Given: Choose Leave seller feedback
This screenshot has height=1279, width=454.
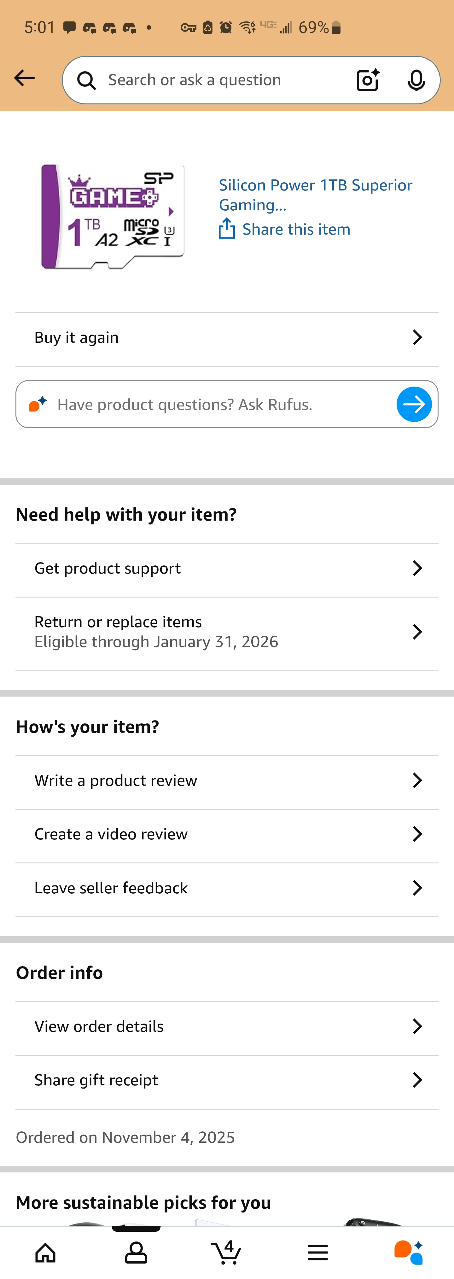Looking at the screenshot, I should click(227, 888).
